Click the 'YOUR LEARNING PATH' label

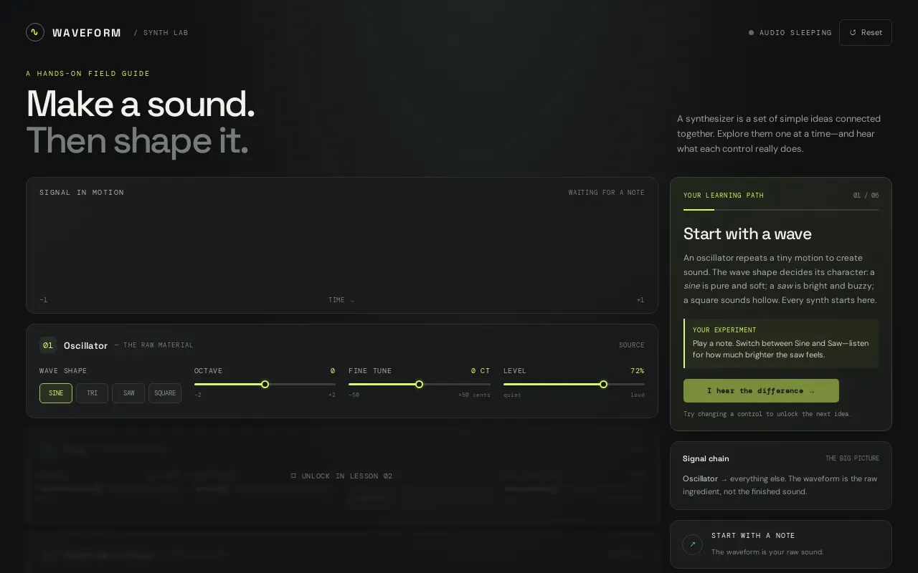724,196
